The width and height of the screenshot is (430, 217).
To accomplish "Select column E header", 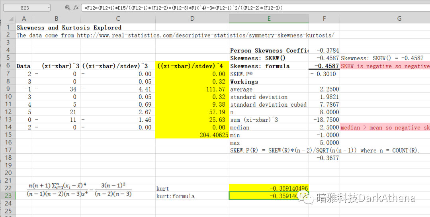I will pos(269,19).
